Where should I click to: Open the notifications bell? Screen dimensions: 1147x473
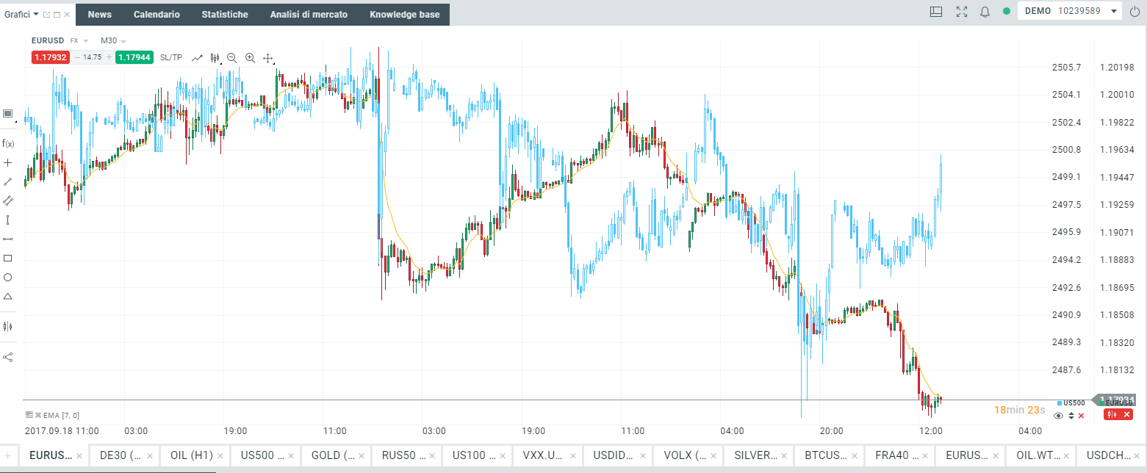(x=985, y=12)
